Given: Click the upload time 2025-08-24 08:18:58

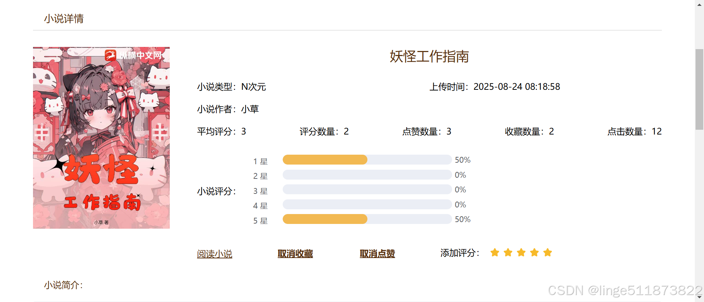Looking at the screenshot, I should click(517, 87).
